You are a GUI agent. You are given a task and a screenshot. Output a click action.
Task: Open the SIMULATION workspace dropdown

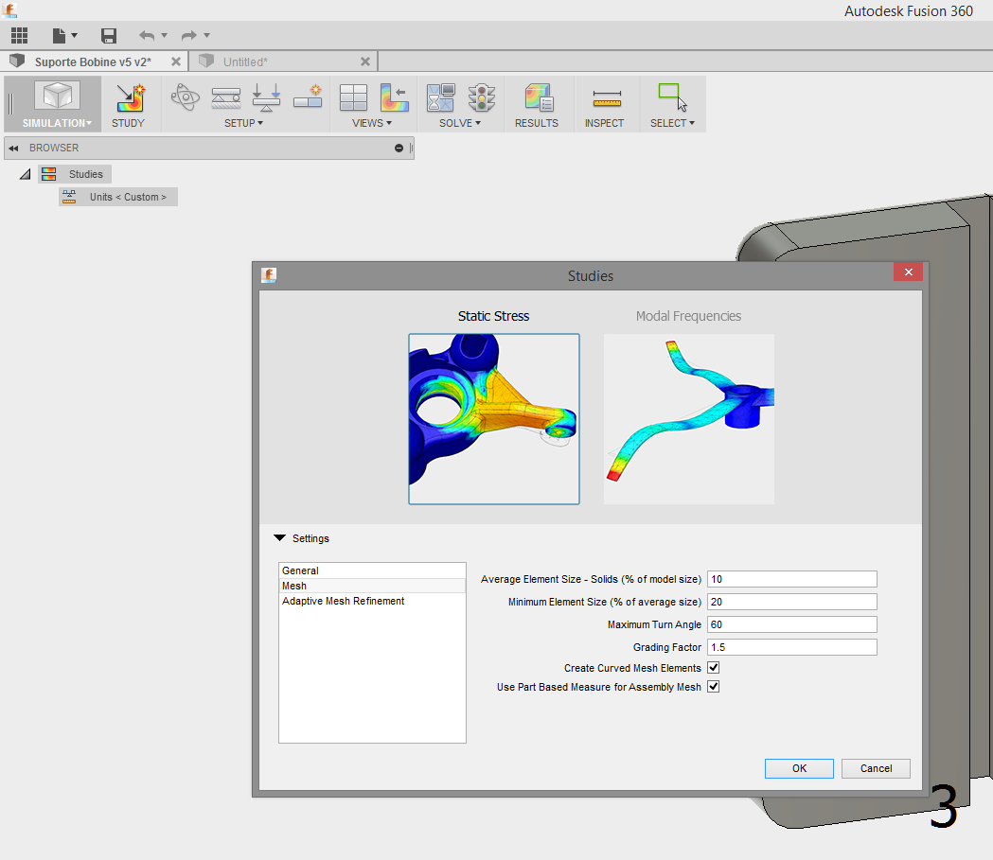52,123
